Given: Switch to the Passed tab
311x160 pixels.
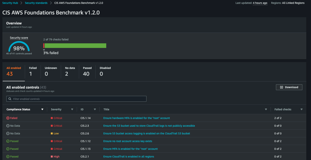Looking at the screenshot, I should coord(87,71).
